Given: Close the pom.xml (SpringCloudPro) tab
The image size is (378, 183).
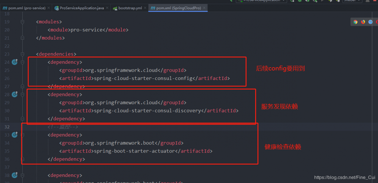Looking at the screenshot, I should 204,8.
